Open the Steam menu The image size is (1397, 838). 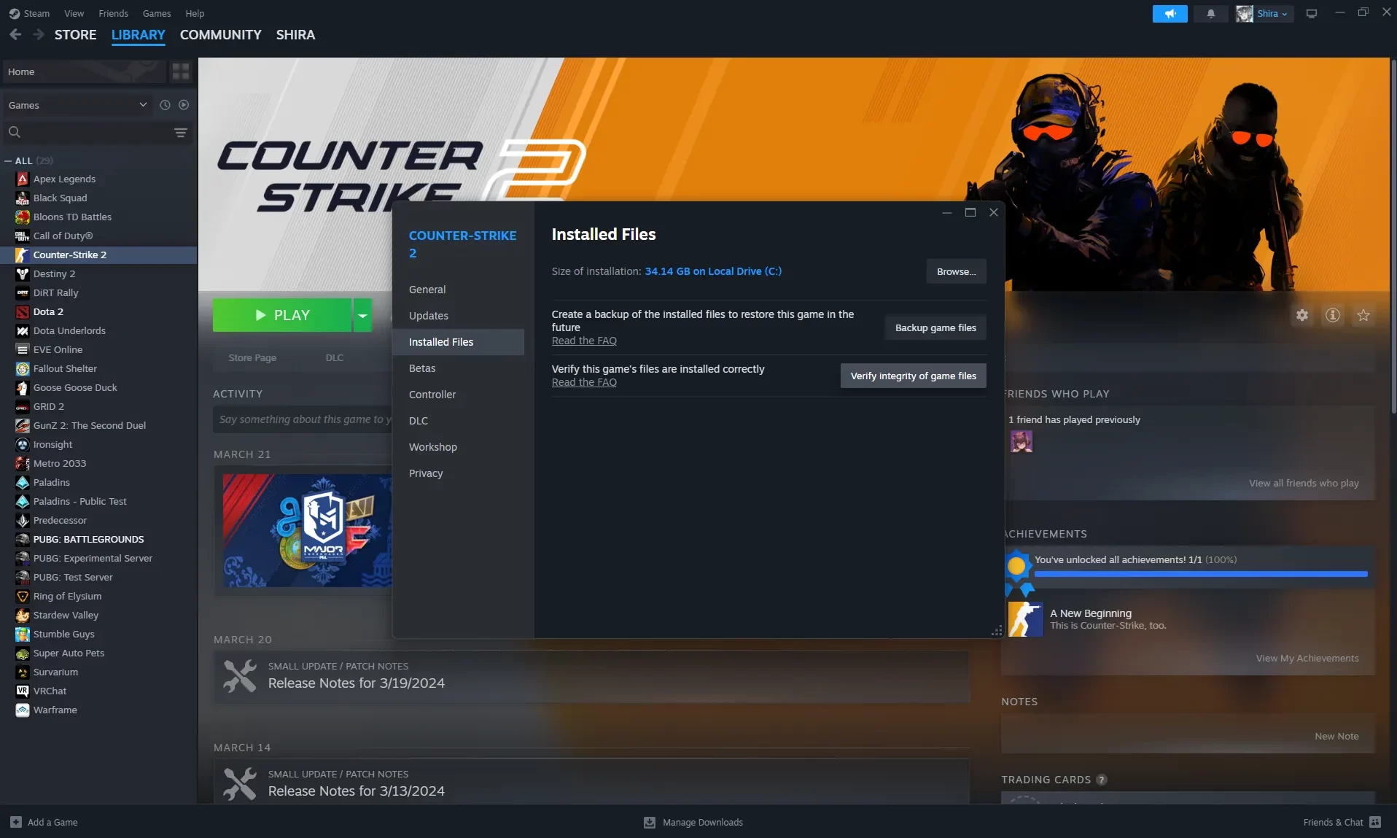[29, 13]
